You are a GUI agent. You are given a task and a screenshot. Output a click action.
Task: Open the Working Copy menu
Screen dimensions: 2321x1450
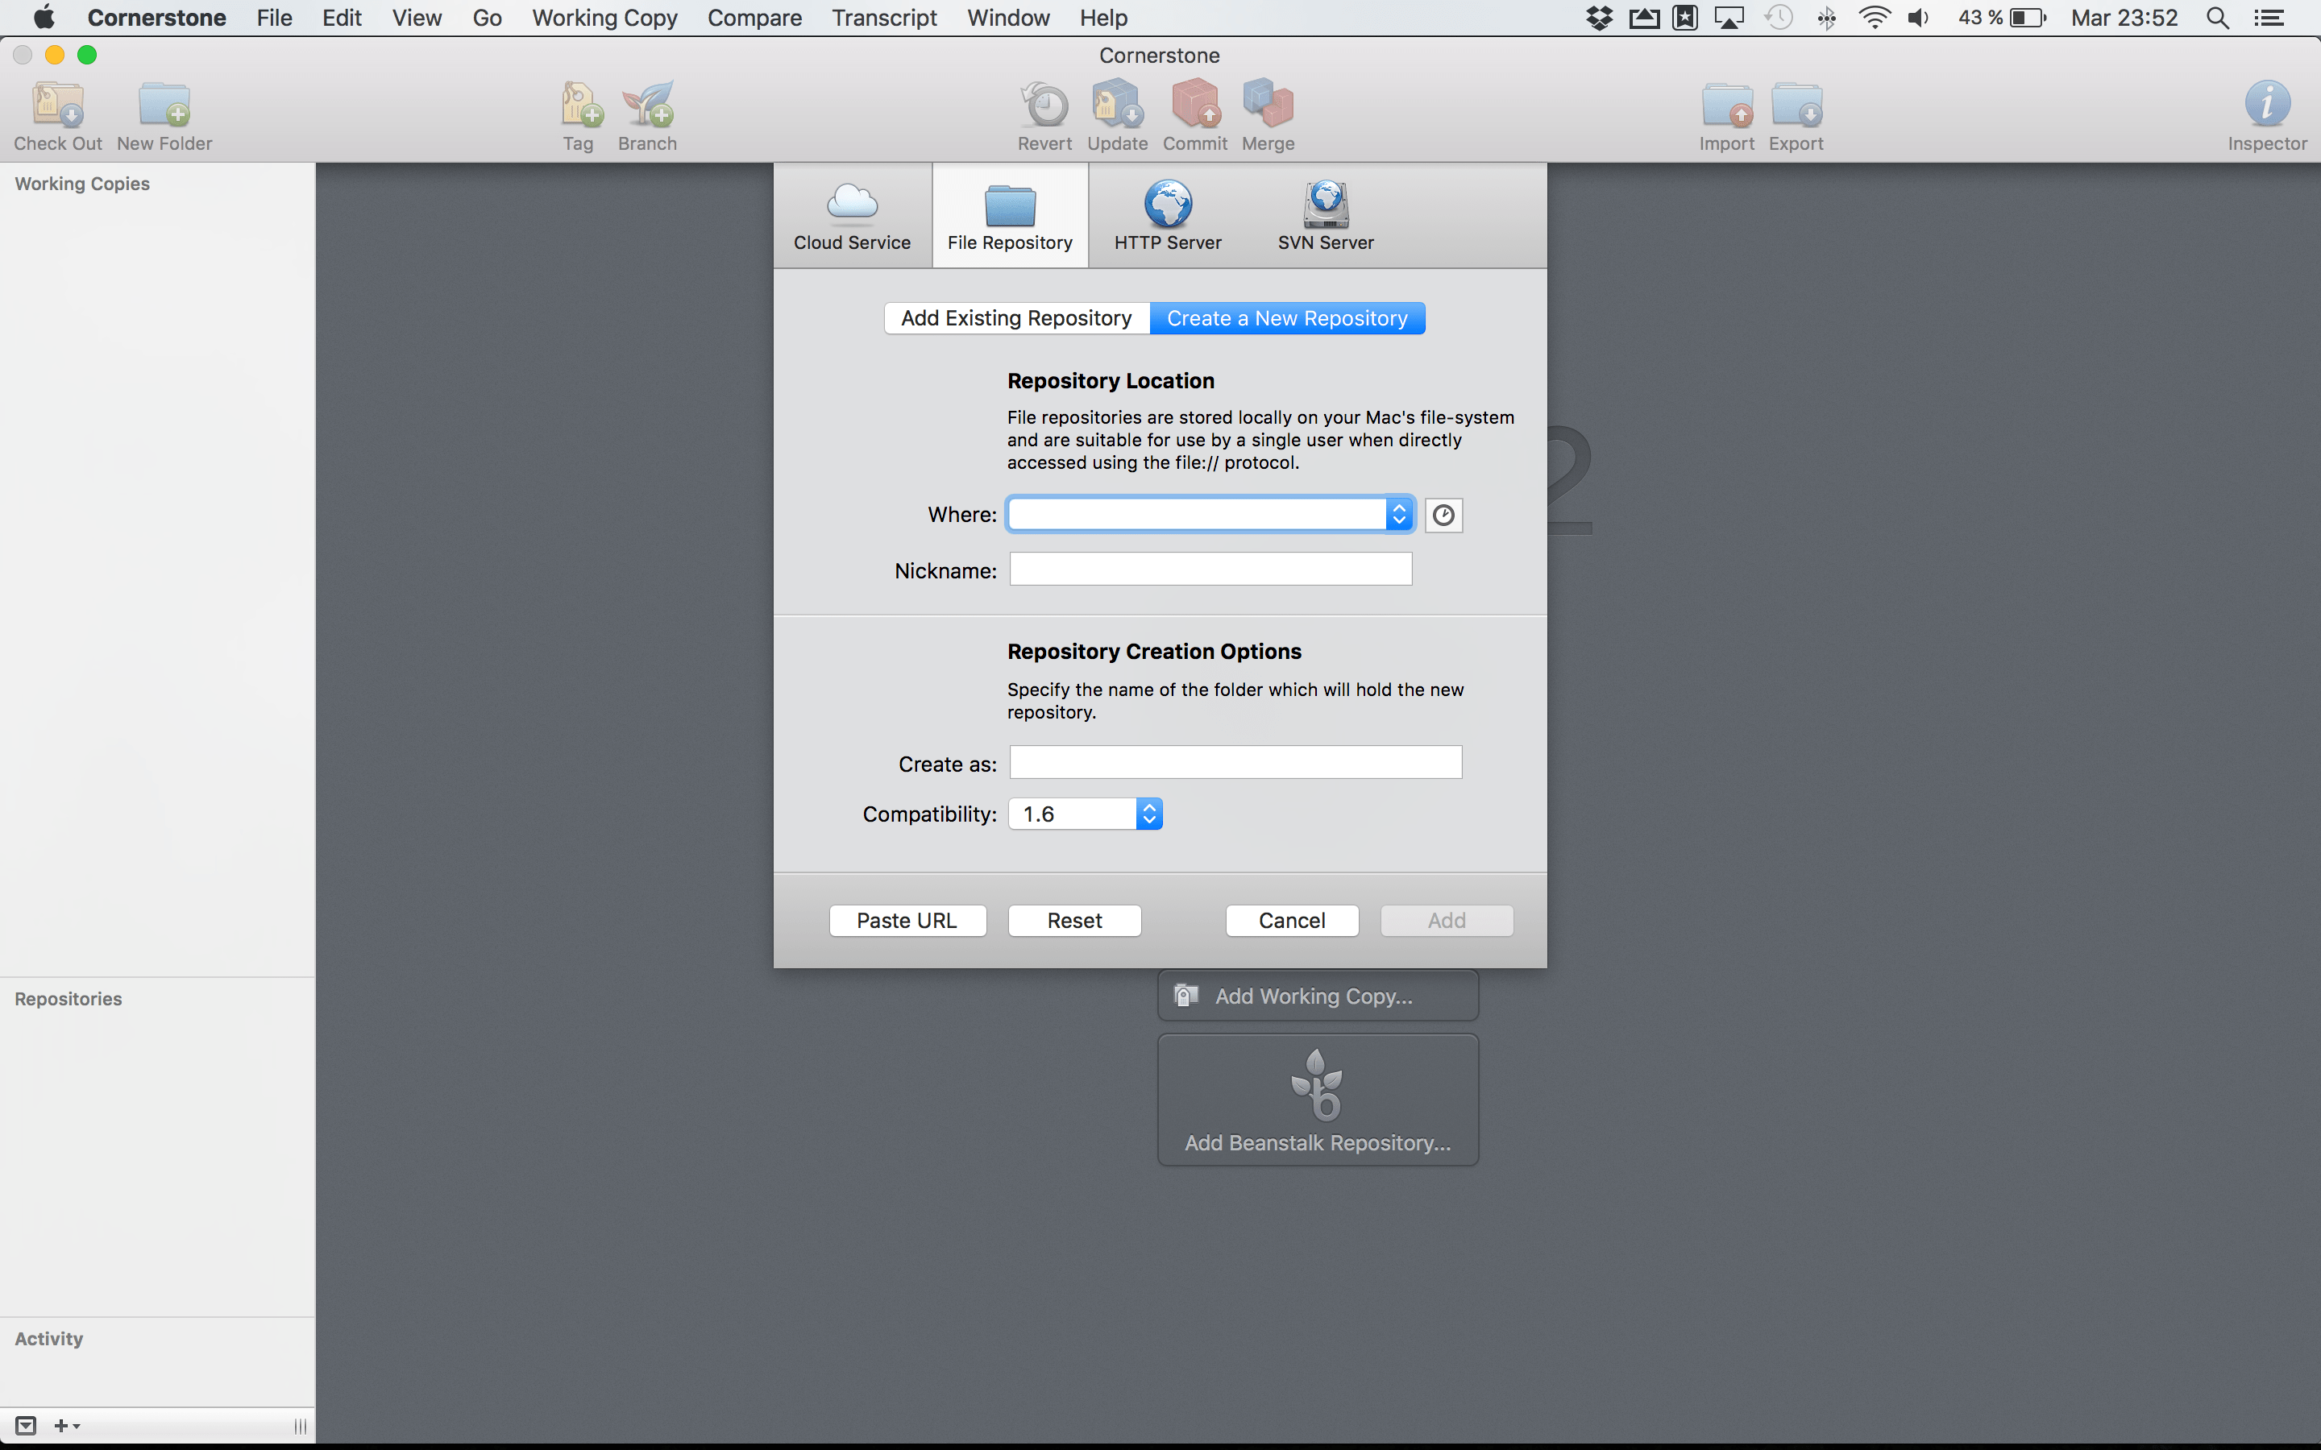tap(604, 17)
